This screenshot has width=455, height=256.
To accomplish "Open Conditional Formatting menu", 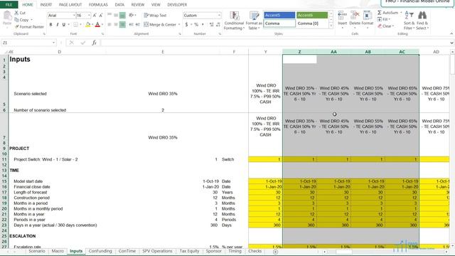I will (234, 21).
